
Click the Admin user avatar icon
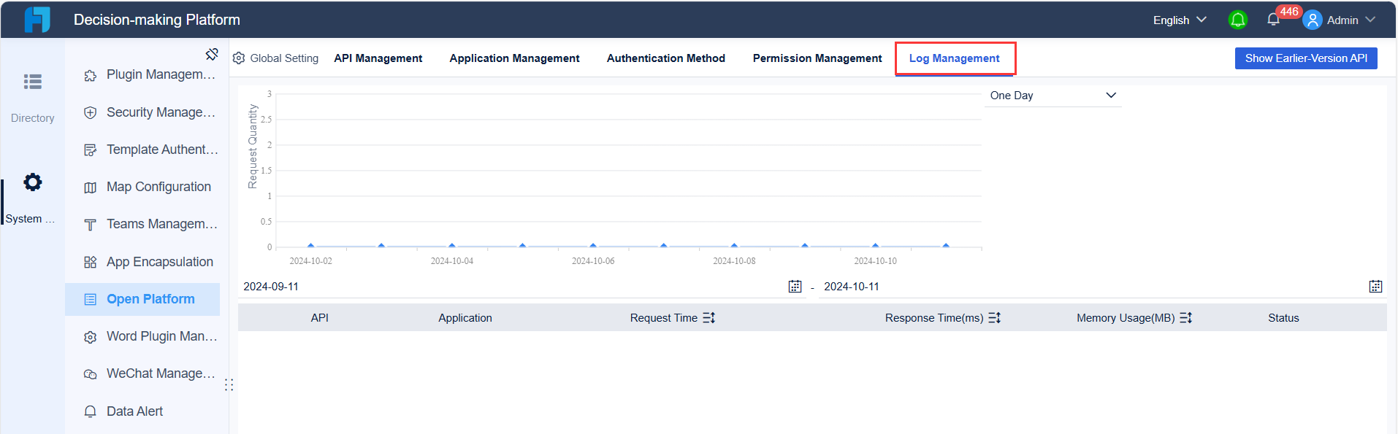tap(1313, 20)
